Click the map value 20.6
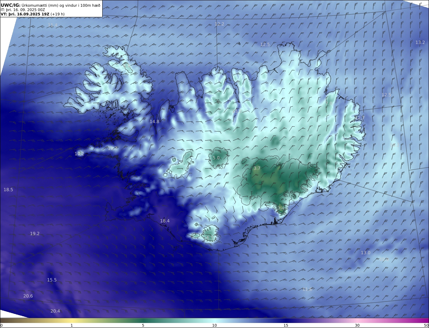The width and height of the screenshot is (429, 328). (x=28, y=296)
